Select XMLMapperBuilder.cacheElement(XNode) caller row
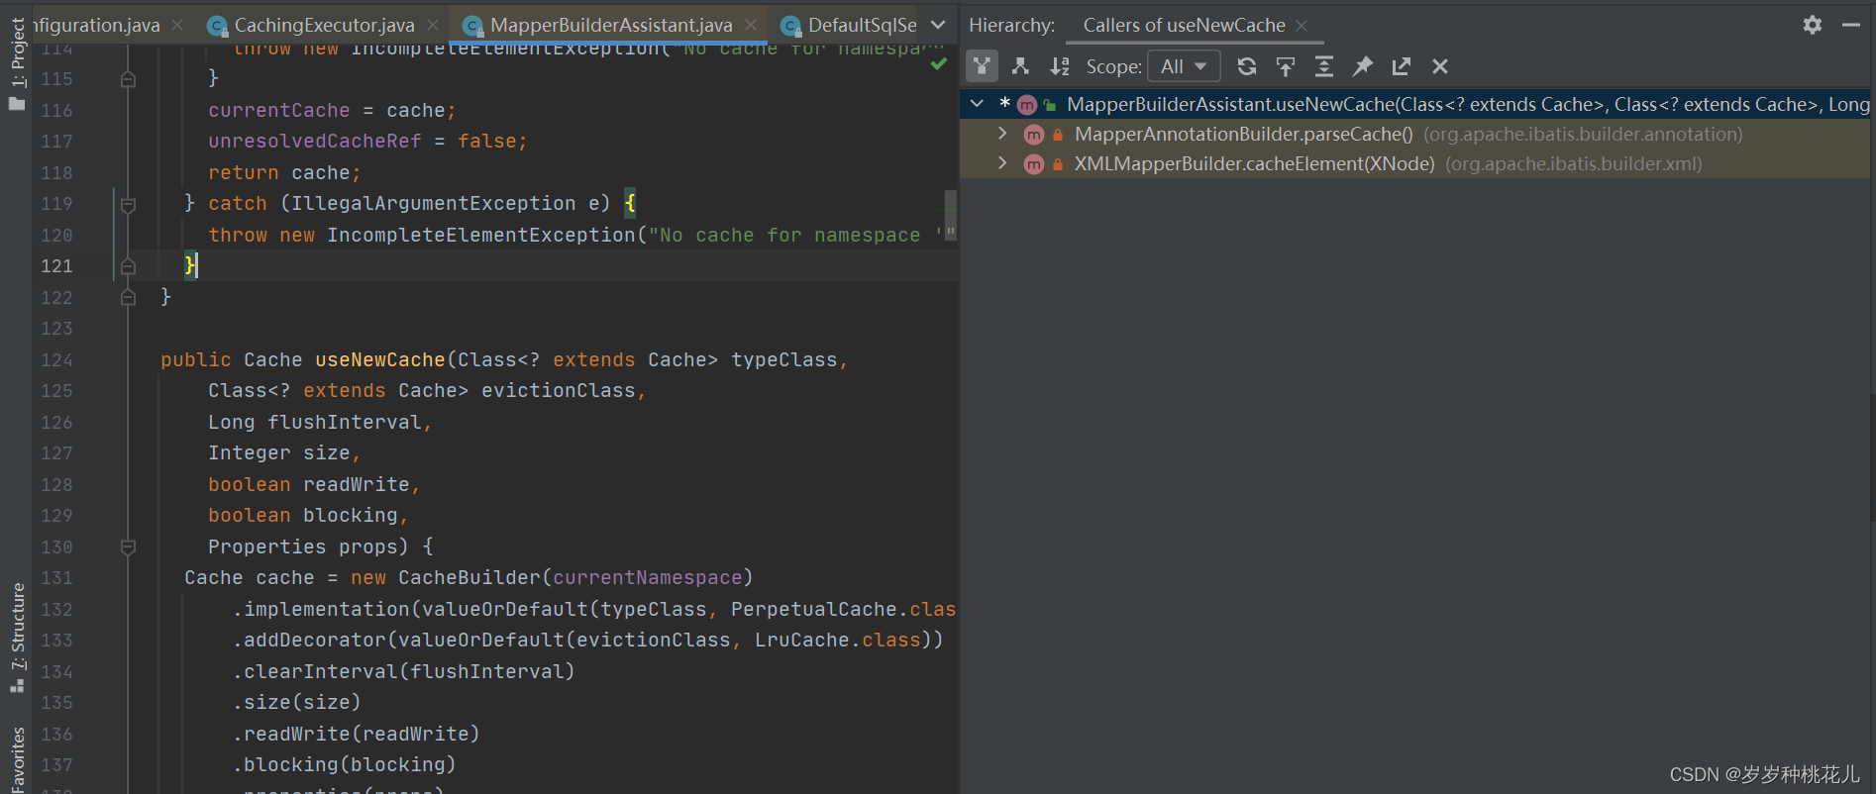The image size is (1876, 794). (x=1415, y=163)
